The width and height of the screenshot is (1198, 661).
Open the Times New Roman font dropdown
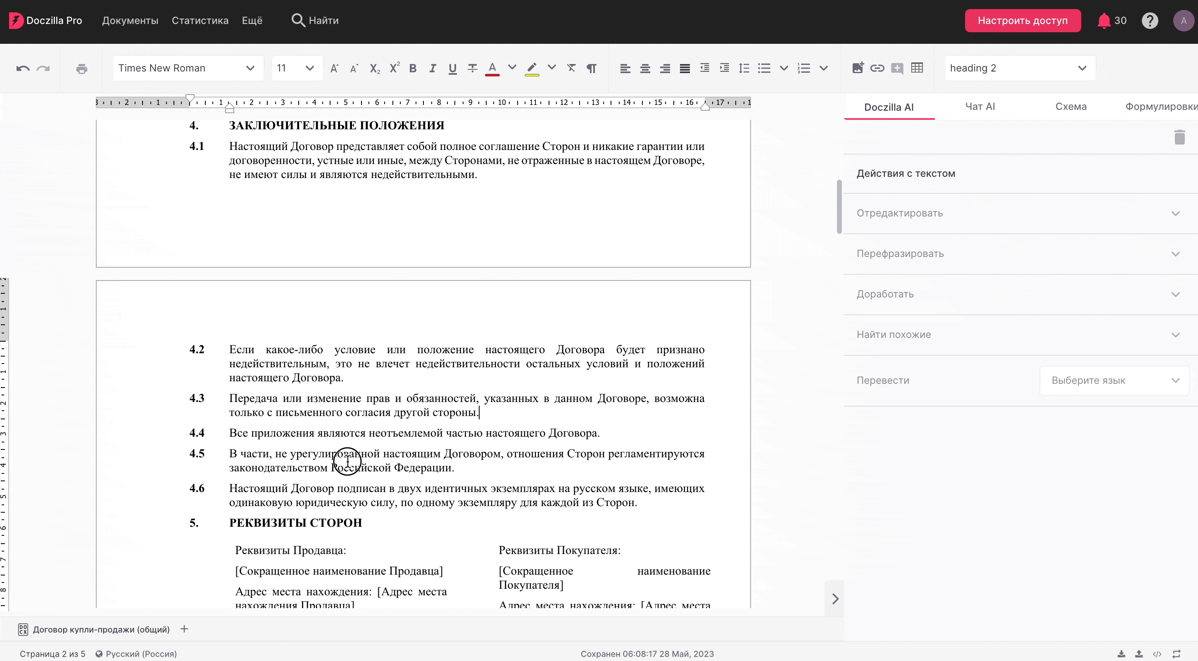pos(188,69)
